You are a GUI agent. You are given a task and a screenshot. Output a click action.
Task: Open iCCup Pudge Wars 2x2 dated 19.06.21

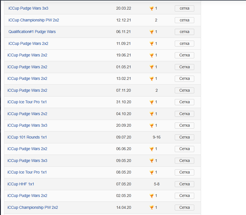click(x=27, y=55)
